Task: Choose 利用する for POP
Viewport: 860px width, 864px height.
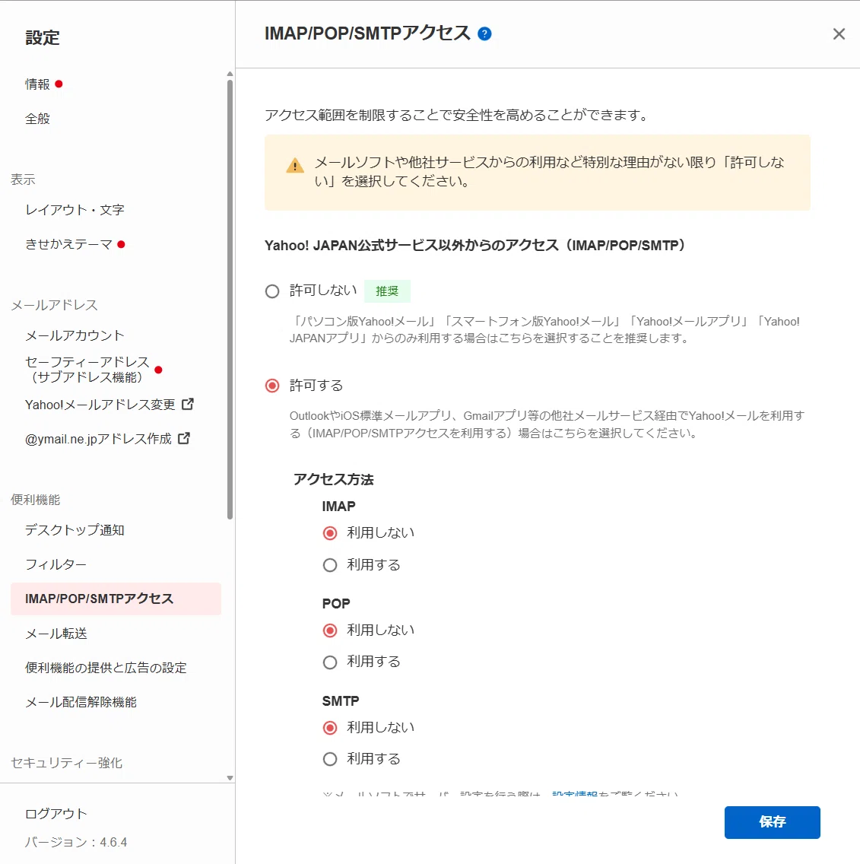Action: (x=330, y=662)
